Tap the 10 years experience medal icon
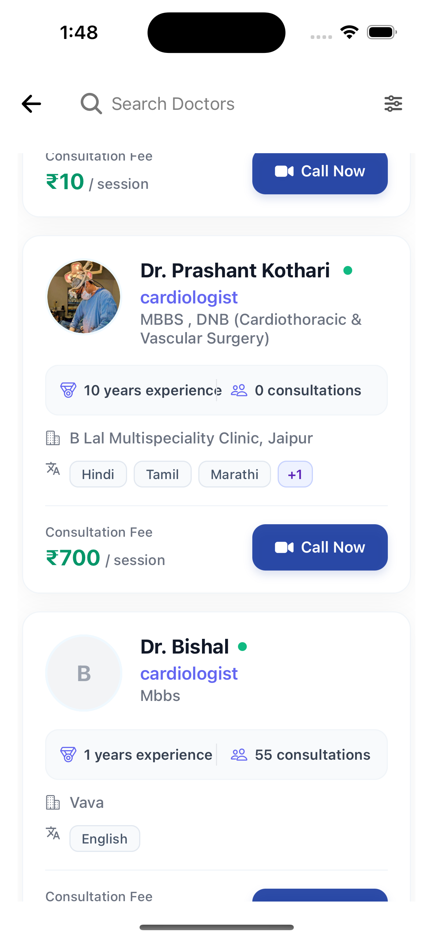 tap(68, 390)
